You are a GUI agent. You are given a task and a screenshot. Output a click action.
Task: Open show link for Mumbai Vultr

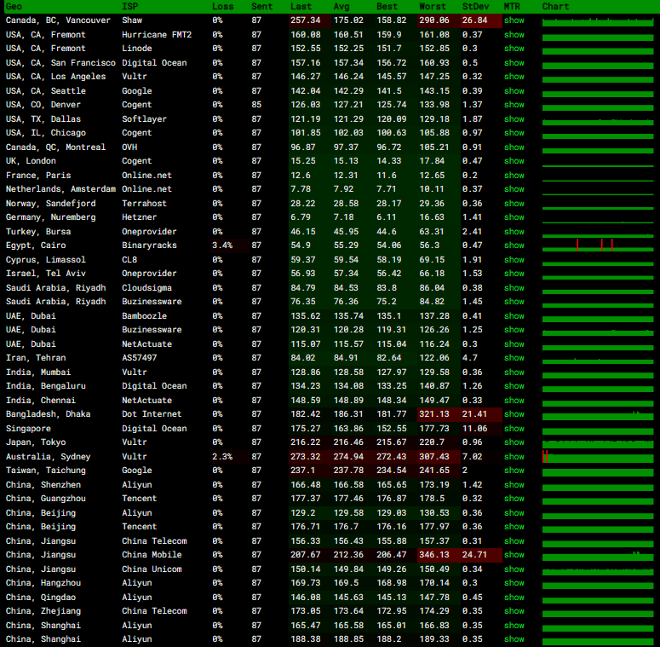coord(514,373)
